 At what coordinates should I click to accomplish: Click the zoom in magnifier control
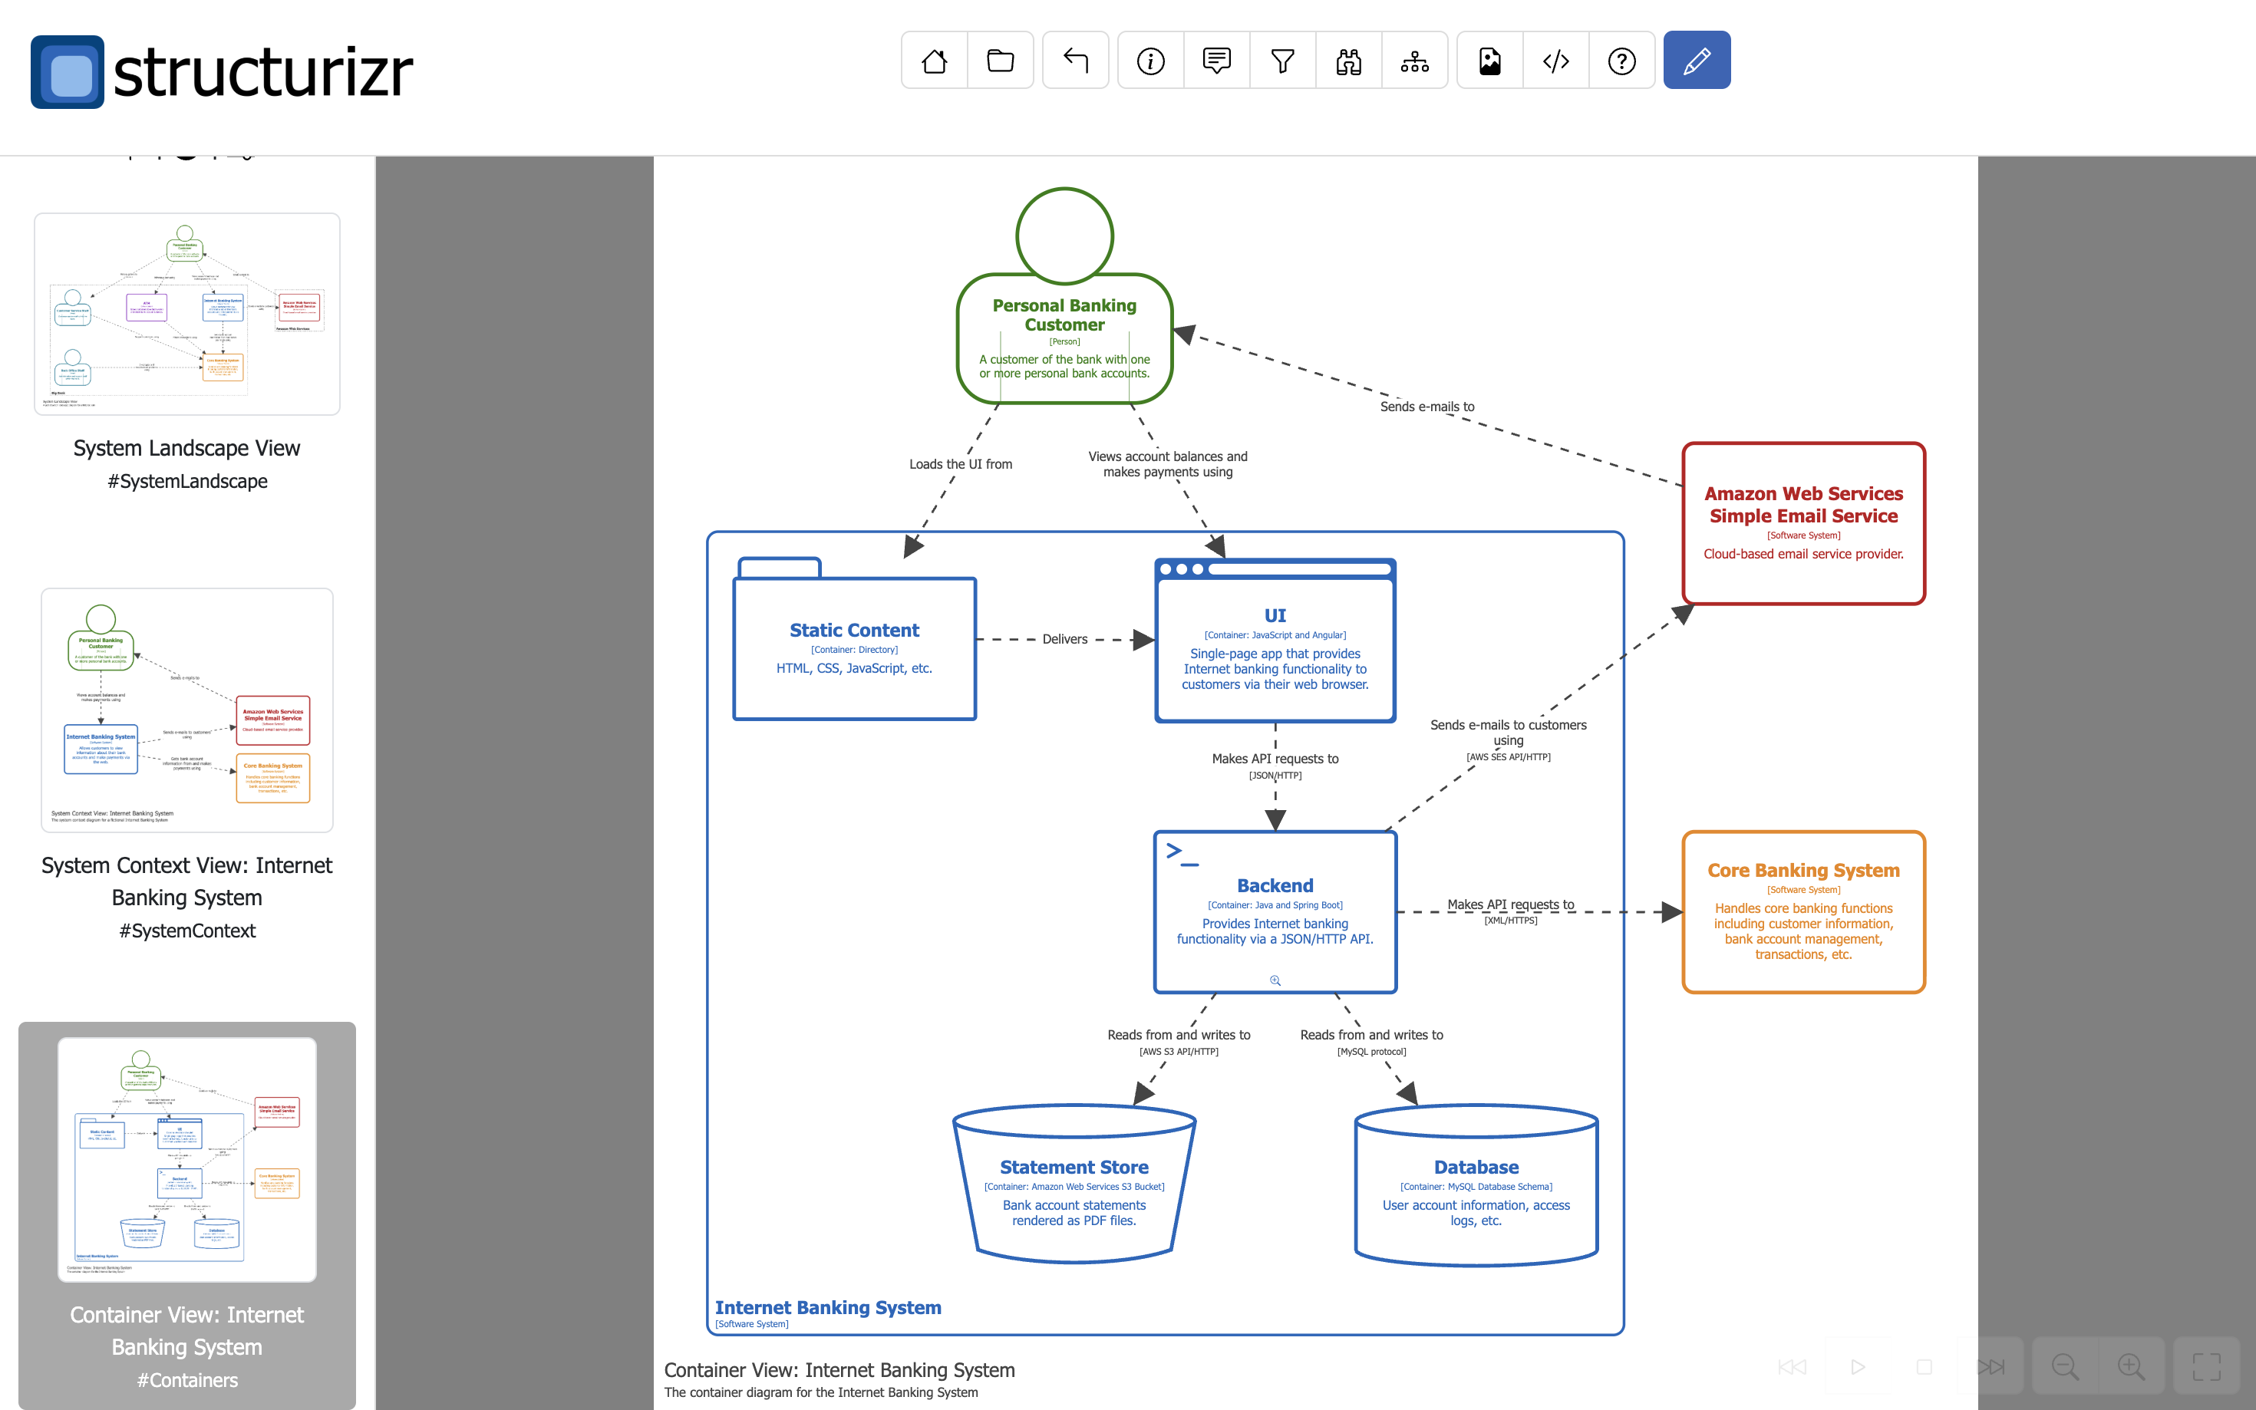[x=2131, y=1366]
